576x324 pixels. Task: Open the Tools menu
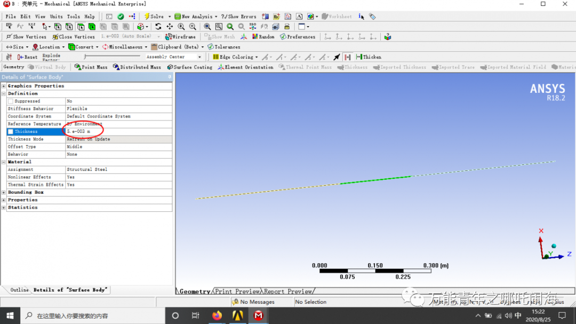(x=73, y=17)
